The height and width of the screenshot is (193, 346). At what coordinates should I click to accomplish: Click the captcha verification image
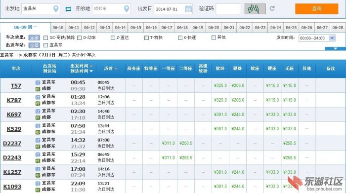click(255, 9)
